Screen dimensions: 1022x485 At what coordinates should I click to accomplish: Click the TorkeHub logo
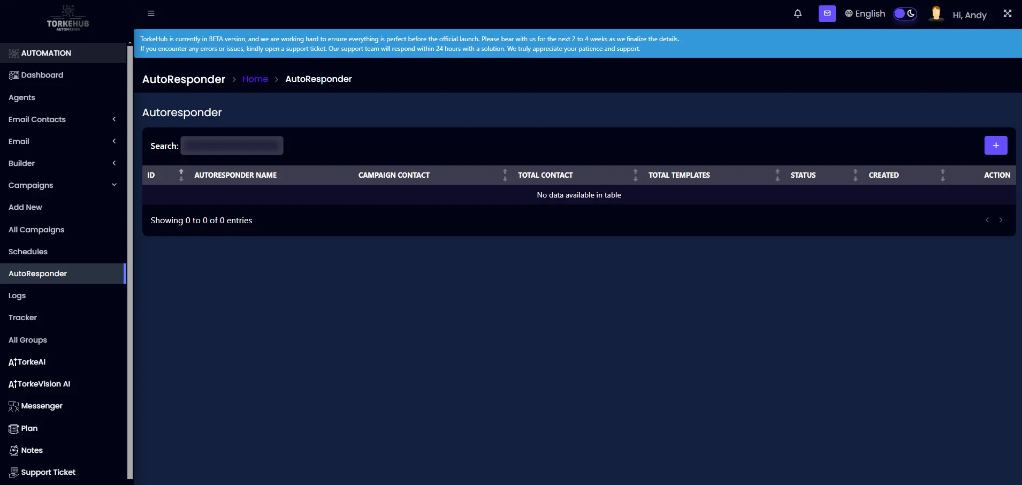(68, 18)
